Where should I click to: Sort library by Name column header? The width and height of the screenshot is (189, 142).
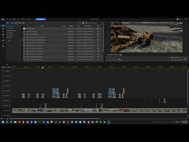point(42,26)
